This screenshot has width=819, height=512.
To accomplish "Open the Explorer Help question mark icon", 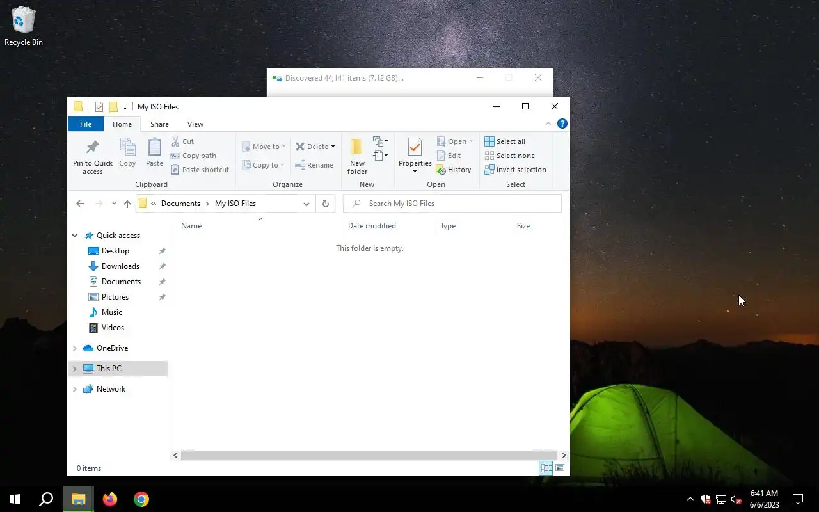I will point(562,124).
